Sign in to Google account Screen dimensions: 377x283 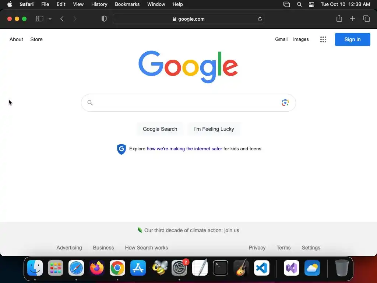[x=352, y=39]
